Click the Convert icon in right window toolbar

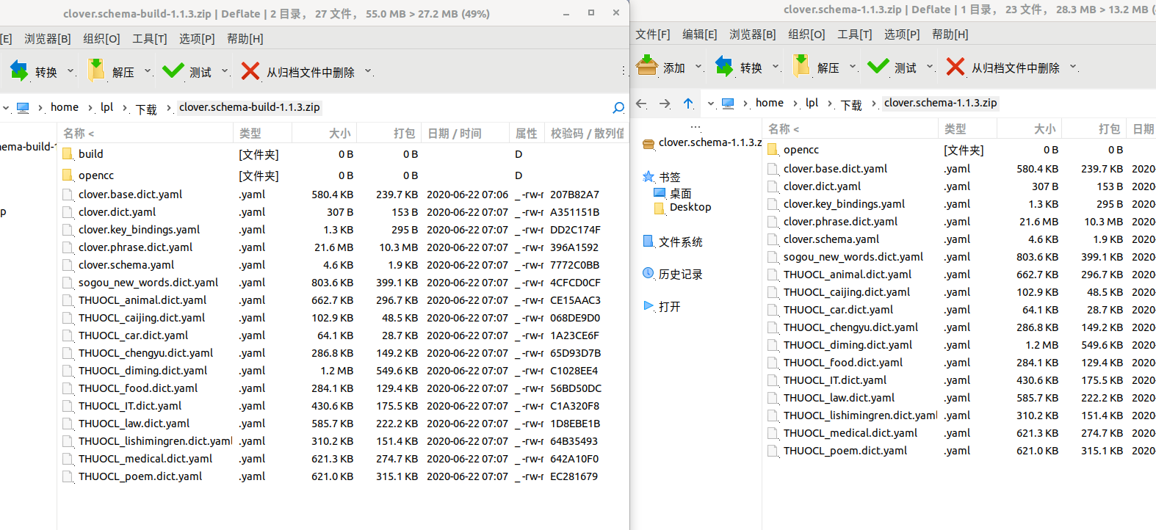(x=724, y=67)
